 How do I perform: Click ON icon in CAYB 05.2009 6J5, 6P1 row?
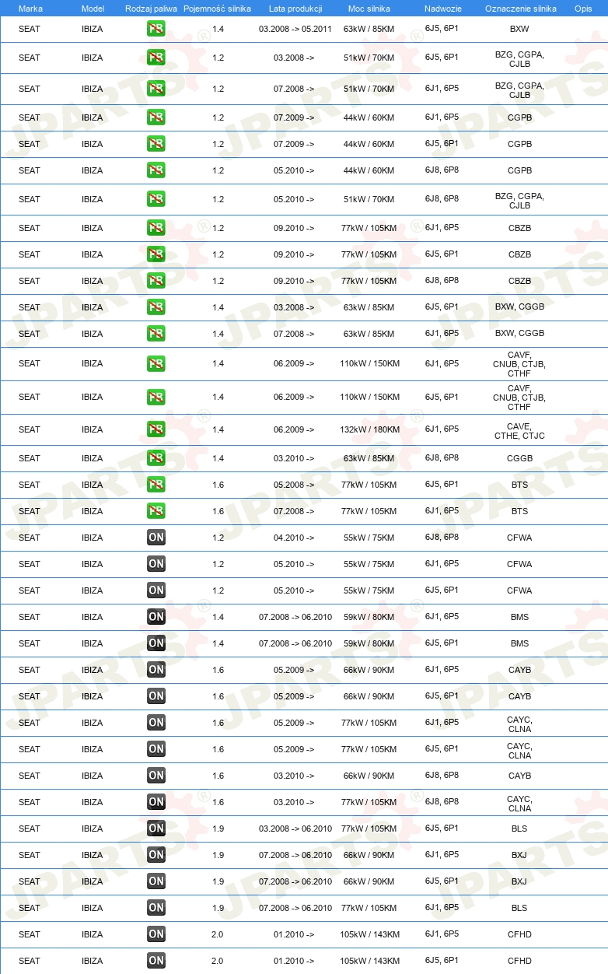click(x=156, y=696)
